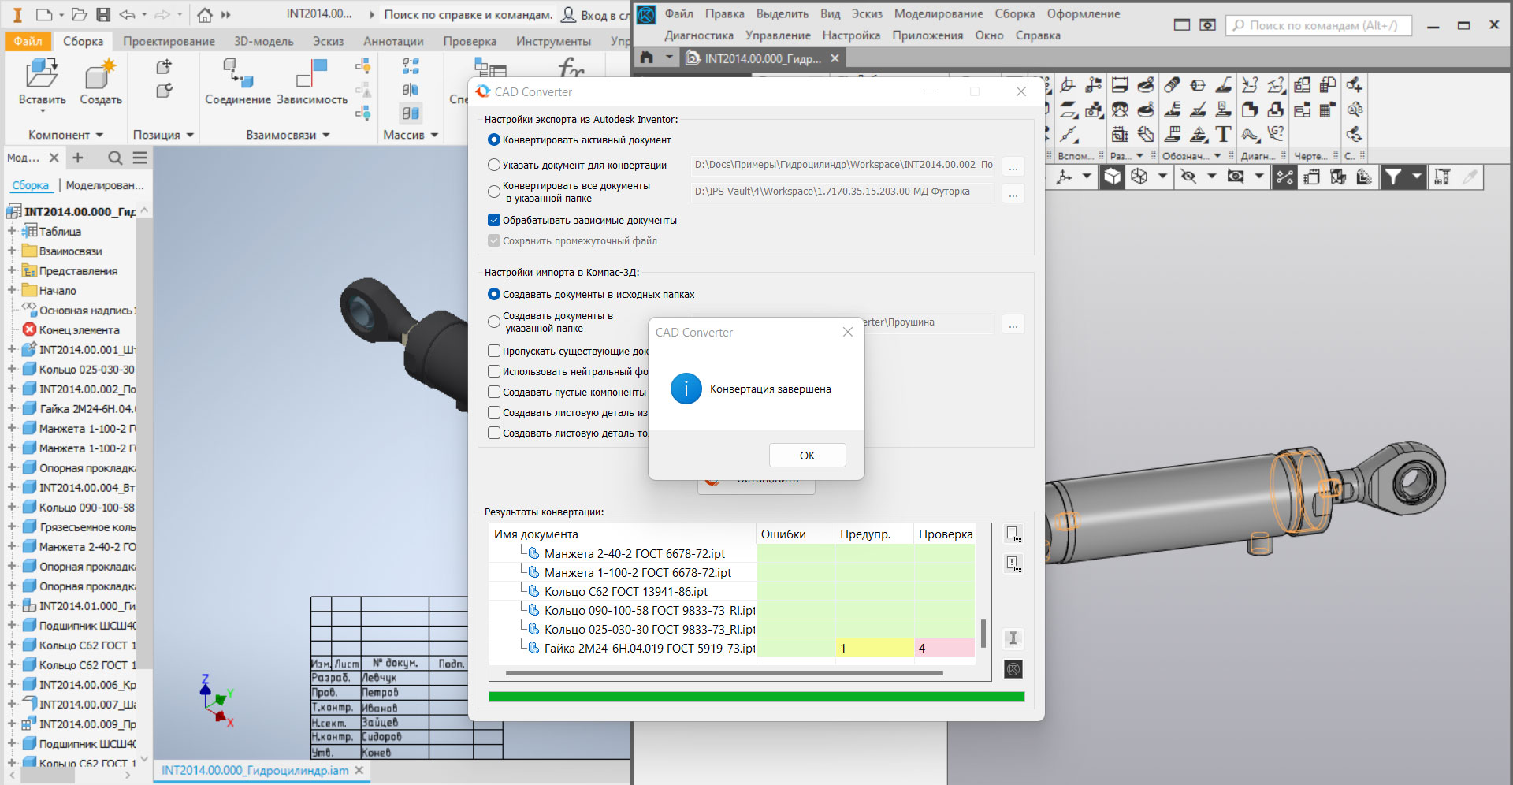Click browse button for document path

tap(1013, 166)
